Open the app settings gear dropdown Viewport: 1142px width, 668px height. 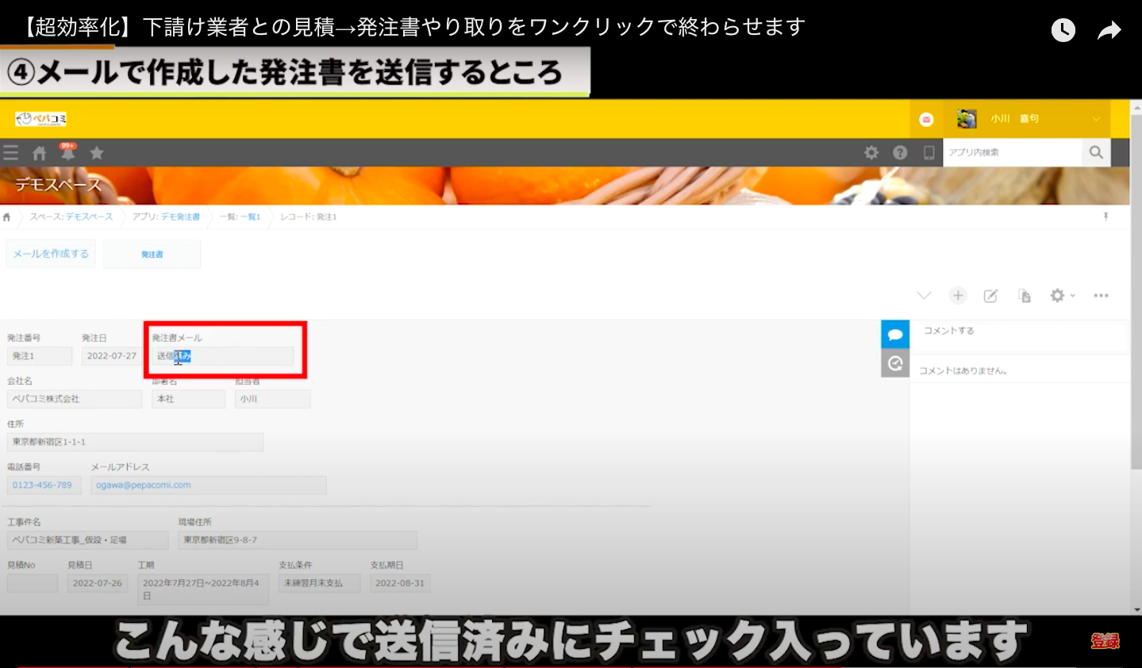1061,295
